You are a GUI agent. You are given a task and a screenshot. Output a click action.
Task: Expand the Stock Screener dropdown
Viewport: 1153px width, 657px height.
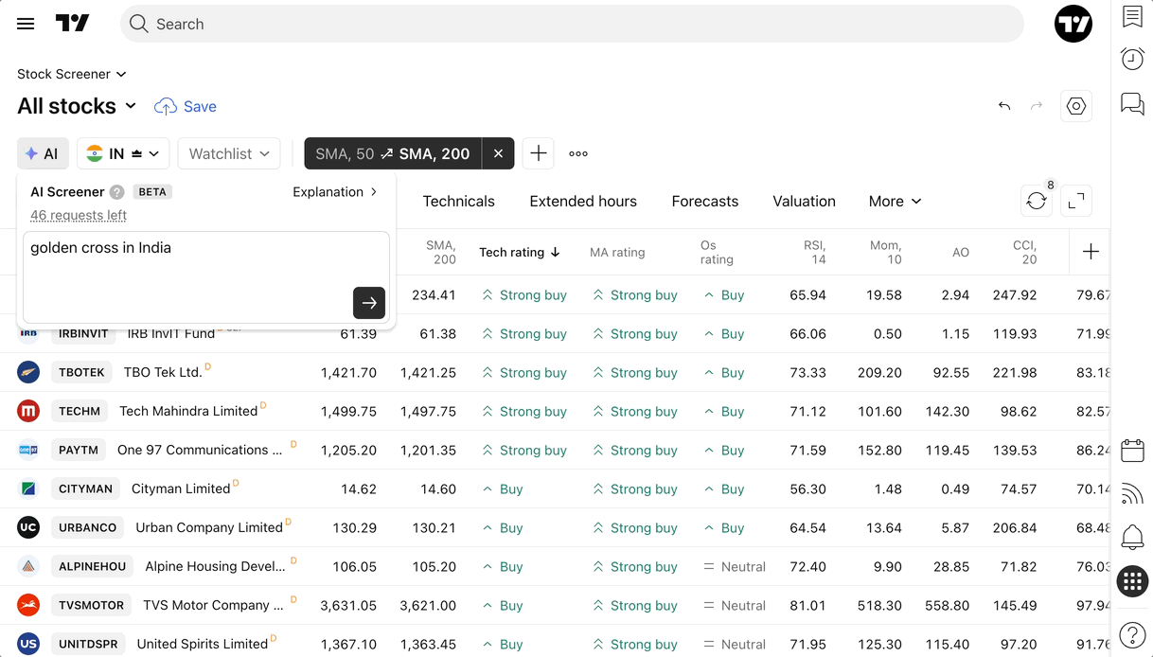tap(71, 74)
